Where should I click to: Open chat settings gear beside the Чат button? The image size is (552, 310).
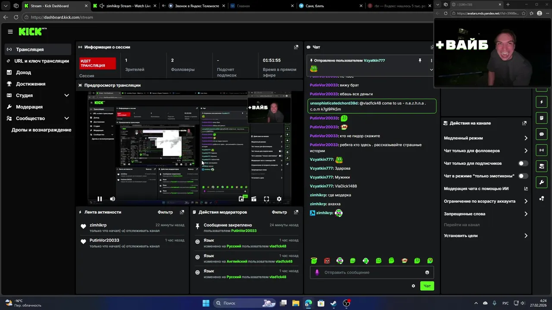pyautogui.click(x=413, y=286)
